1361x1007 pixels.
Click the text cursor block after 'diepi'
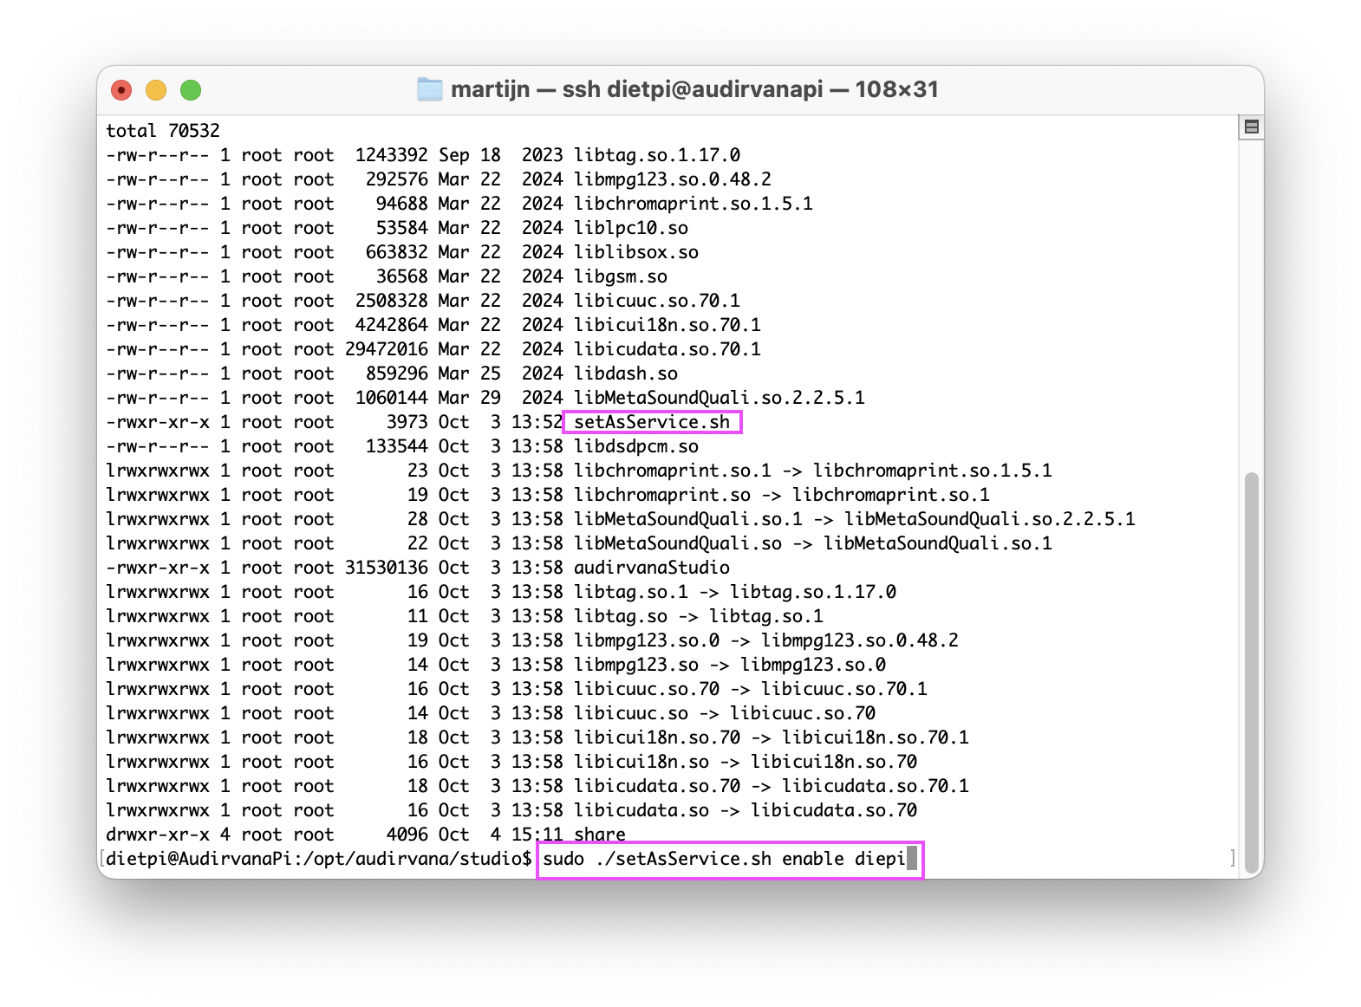tap(912, 859)
